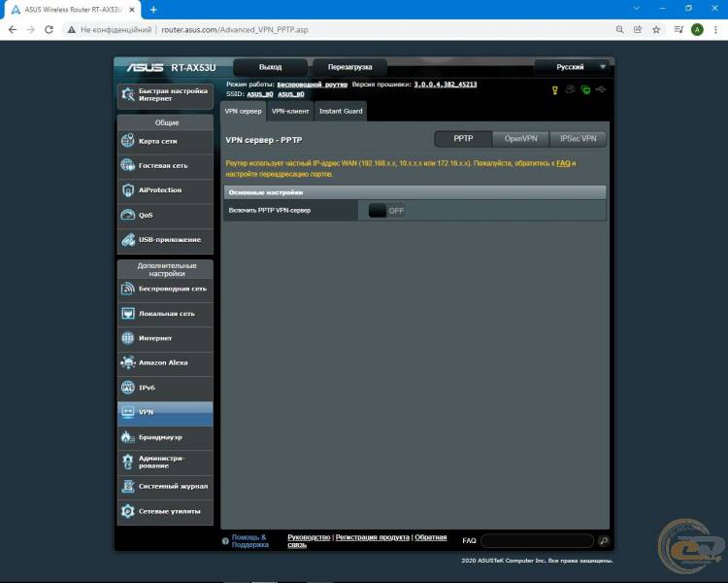Open LAN (Локальная сеть) icon
Viewport: 728px width, 583px height.
coord(128,313)
